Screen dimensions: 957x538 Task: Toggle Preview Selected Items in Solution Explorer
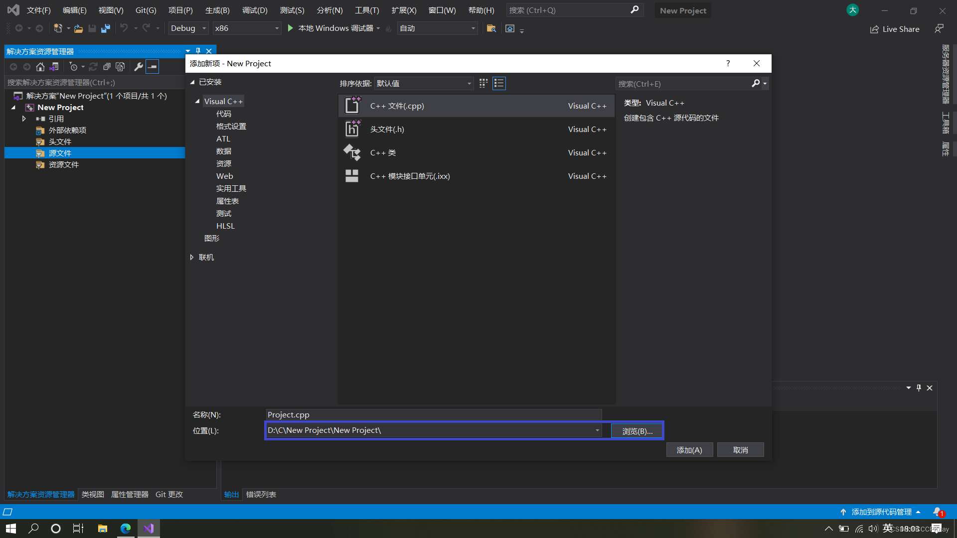153,67
